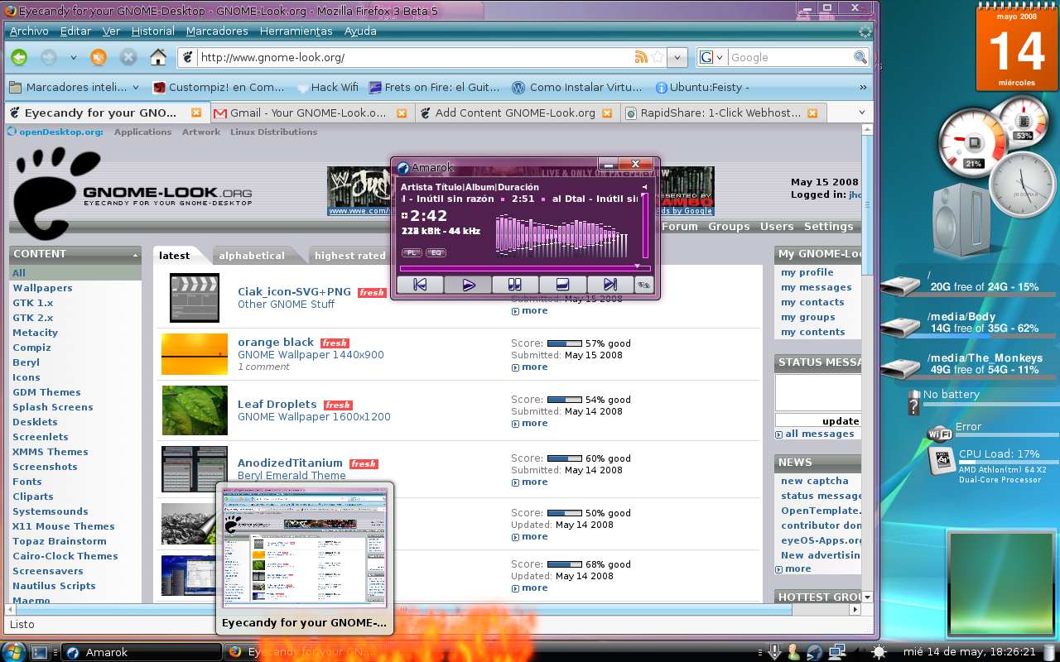Click the update-available arrow icon in the tray
Viewport: 1060px width, 662px height.
tap(774, 653)
